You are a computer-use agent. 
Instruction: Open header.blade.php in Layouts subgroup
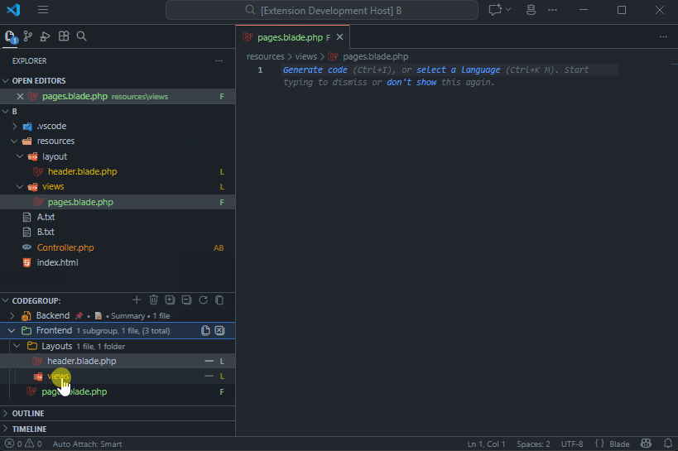point(82,361)
